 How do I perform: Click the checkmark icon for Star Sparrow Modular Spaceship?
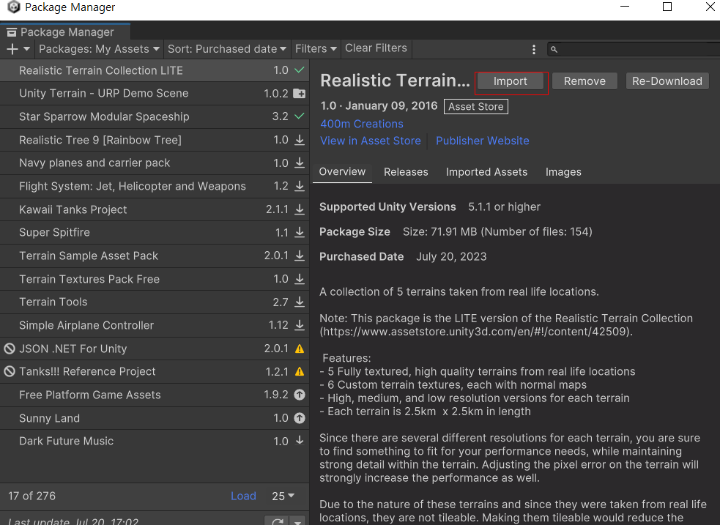300,116
